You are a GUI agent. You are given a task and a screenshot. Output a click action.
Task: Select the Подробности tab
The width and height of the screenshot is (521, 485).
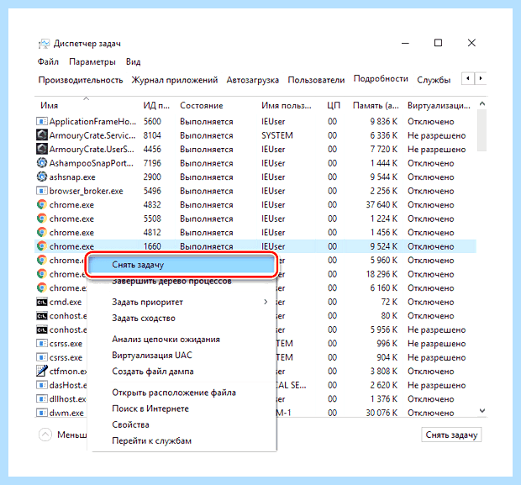tap(381, 79)
